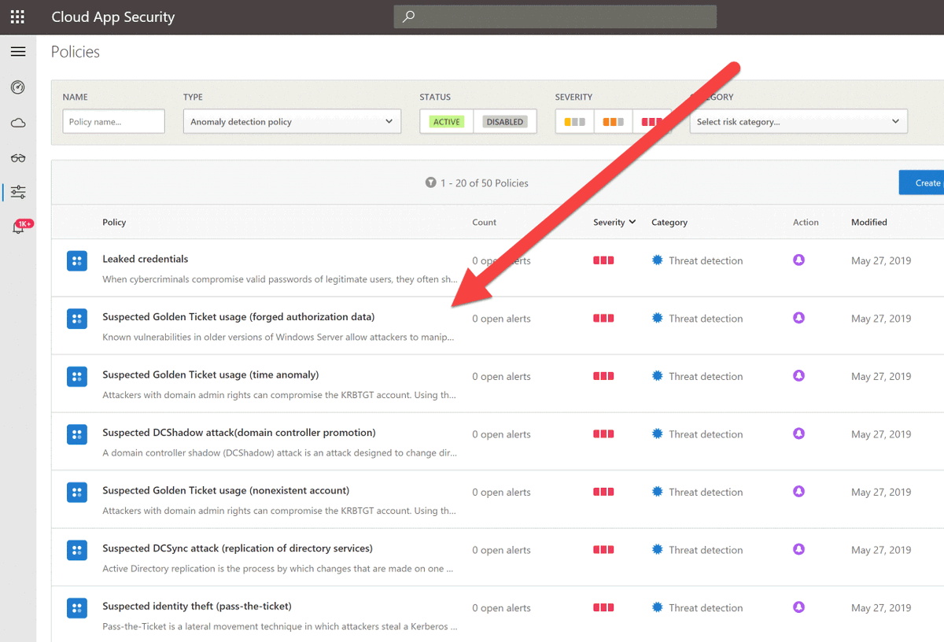Viewport: 944px width, 642px height.
Task: Toggle the high severity filter
Action: tap(651, 122)
